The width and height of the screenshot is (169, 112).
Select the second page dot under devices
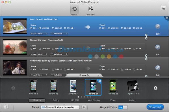pyautogui.click(x=81, y=97)
